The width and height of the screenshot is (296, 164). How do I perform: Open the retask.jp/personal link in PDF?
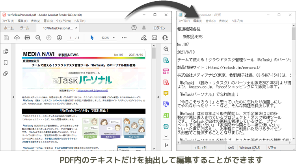93,90
